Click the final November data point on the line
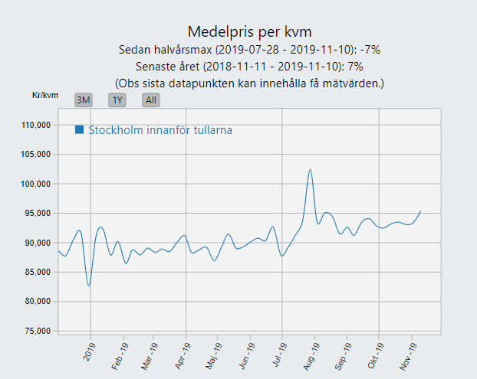This screenshot has height=379, width=477. [x=421, y=211]
